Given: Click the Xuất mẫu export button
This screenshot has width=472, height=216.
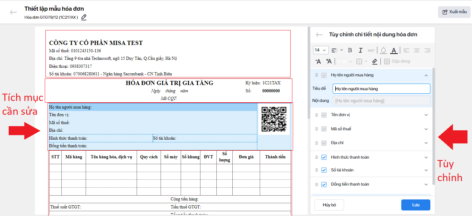Looking at the screenshot, I should click(454, 12).
